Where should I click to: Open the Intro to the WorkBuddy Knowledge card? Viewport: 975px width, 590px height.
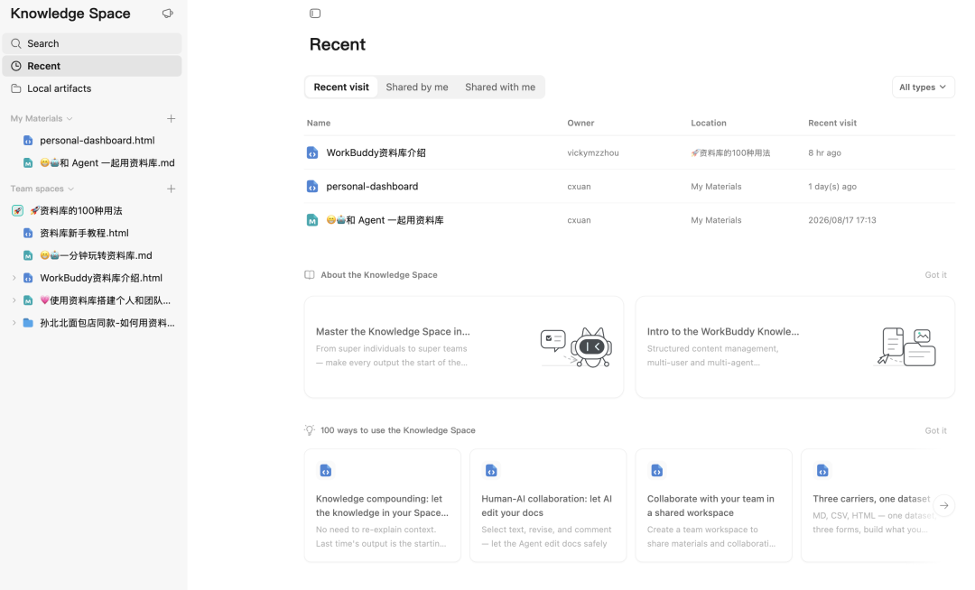click(794, 346)
